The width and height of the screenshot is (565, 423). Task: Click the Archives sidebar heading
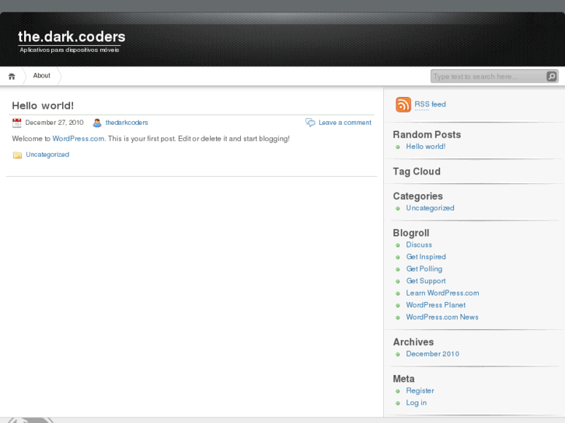[x=413, y=342]
